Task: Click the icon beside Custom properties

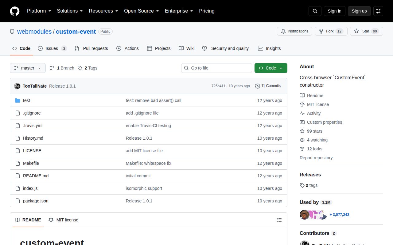Action: pyautogui.click(x=302, y=122)
